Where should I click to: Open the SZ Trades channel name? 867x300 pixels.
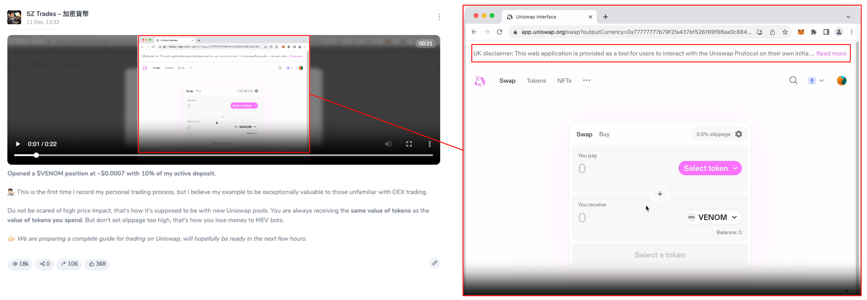57,14
